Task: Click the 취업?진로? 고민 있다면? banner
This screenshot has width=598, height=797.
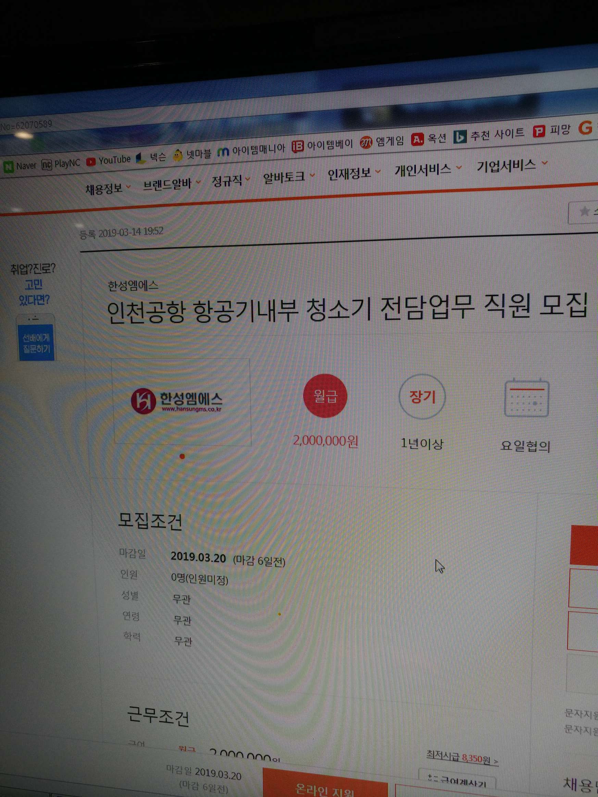Action: pyautogui.click(x=33, y=284)
